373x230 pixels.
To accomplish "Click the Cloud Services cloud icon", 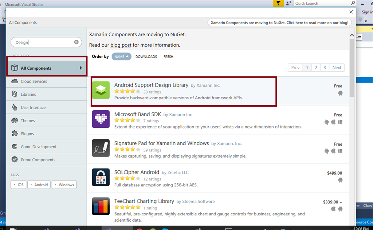I will pos(15,81).
